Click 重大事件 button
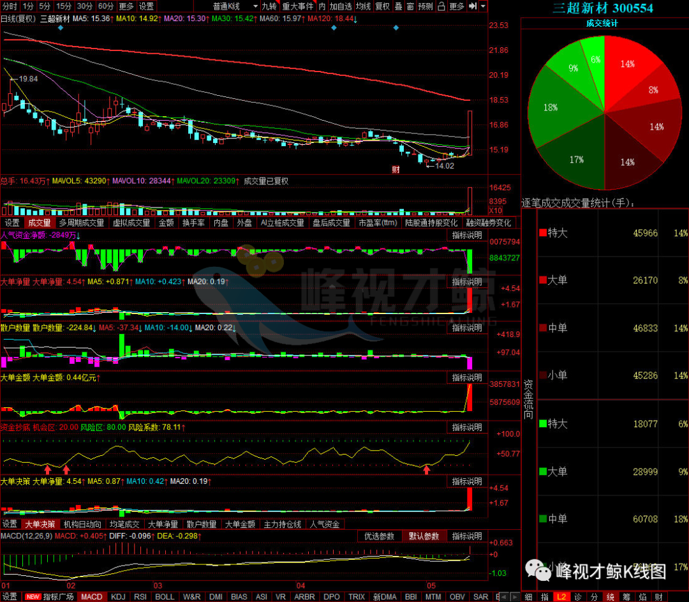The height and width of the screenshot is (602, 689). point(298,6)
